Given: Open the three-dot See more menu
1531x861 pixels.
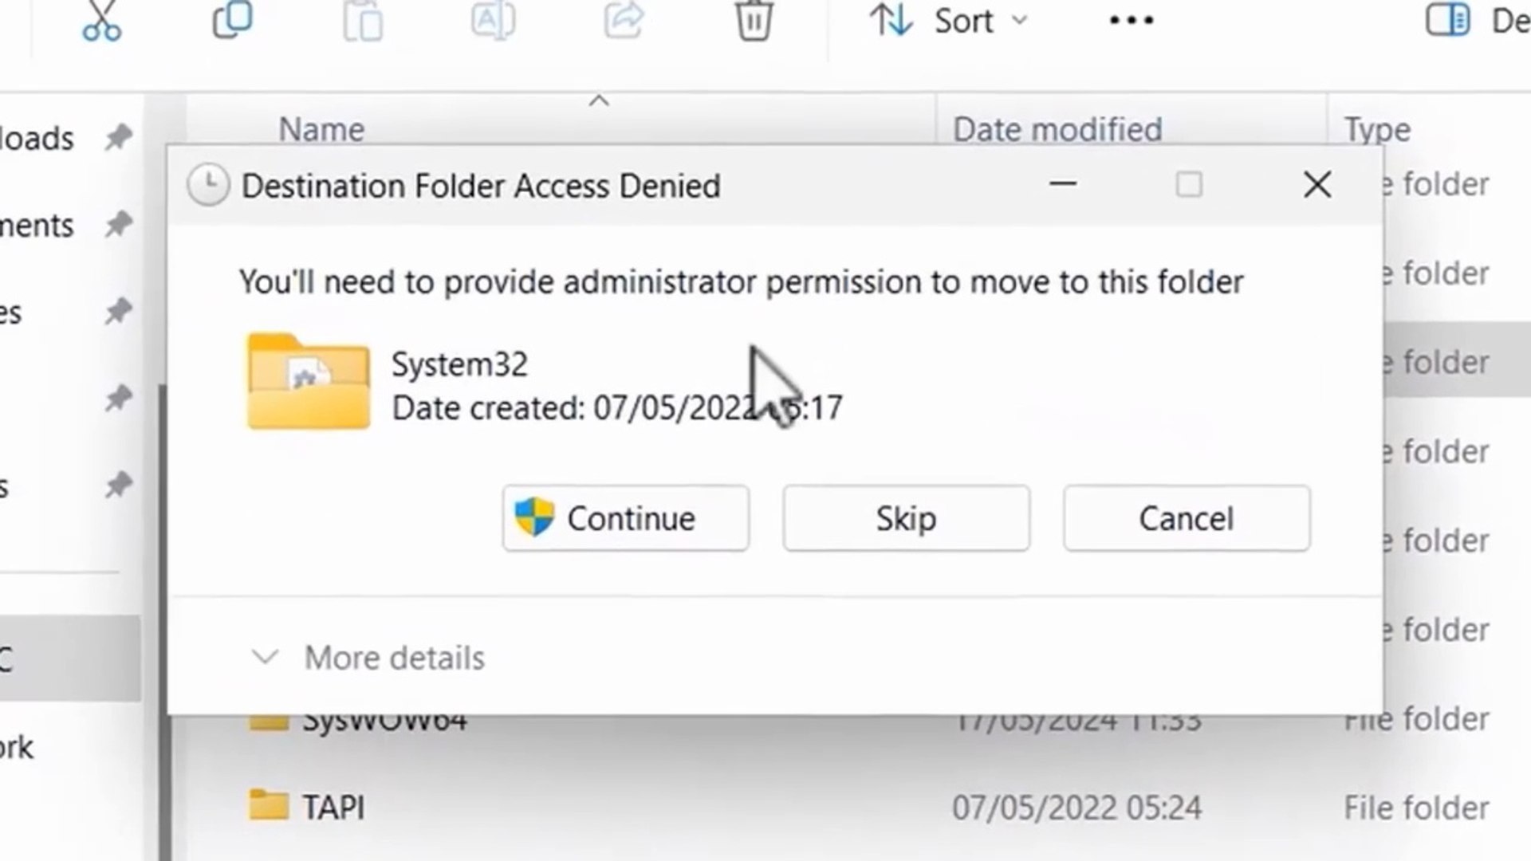Looking at the screenshot, I should click(1131, 21).
